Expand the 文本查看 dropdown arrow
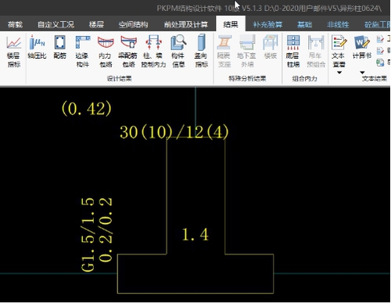The height and width of the screenshot is (303, 391). coord(339,73)
